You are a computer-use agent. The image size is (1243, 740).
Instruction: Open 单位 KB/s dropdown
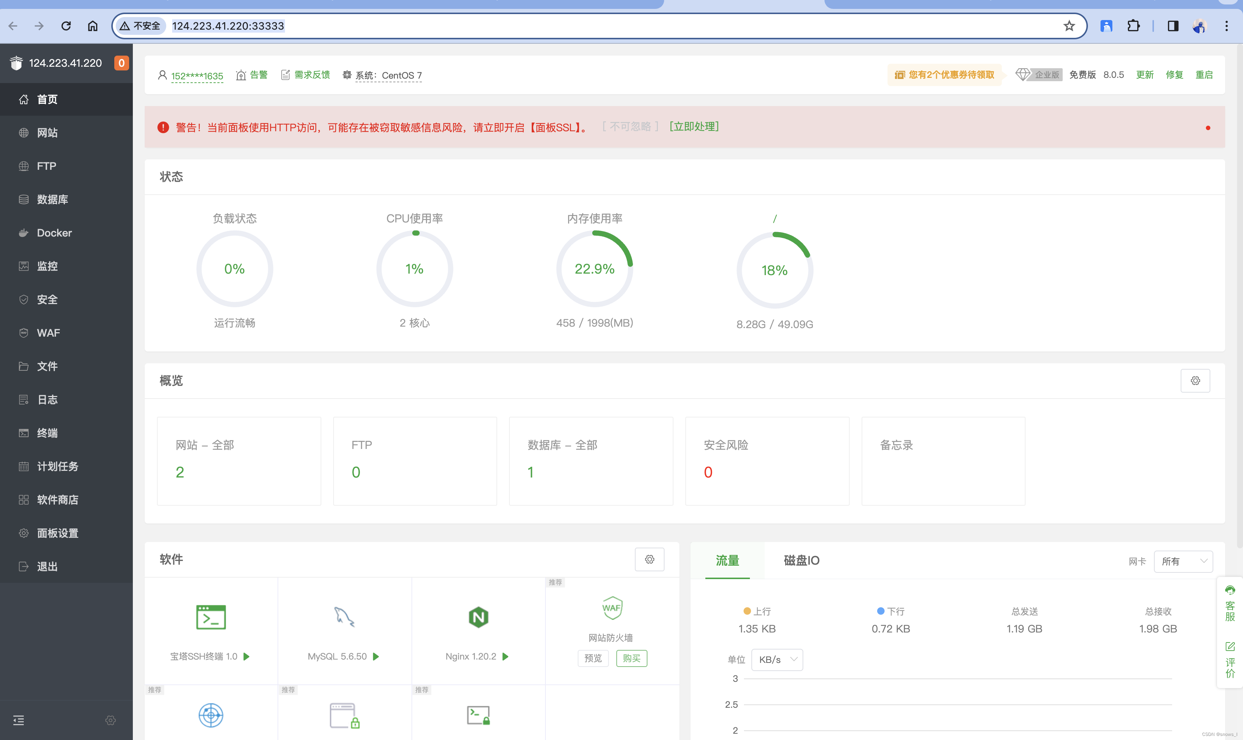(x=777, y=660)
